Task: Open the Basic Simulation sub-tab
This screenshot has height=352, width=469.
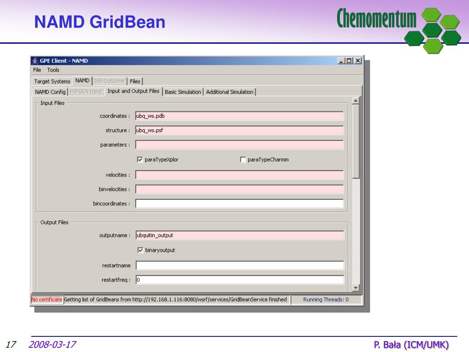Action: pos(183,92)
